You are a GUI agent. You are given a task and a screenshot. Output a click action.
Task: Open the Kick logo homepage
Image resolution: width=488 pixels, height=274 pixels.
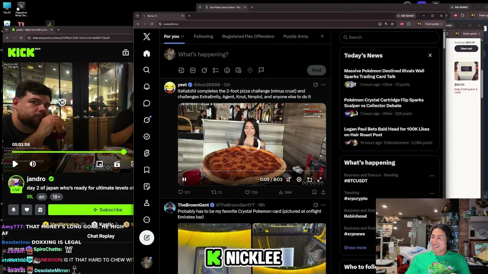point(21,53)
